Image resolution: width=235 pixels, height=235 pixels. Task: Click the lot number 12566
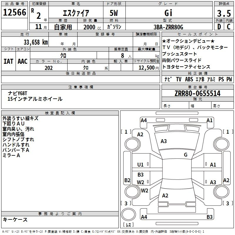(14, 13)
